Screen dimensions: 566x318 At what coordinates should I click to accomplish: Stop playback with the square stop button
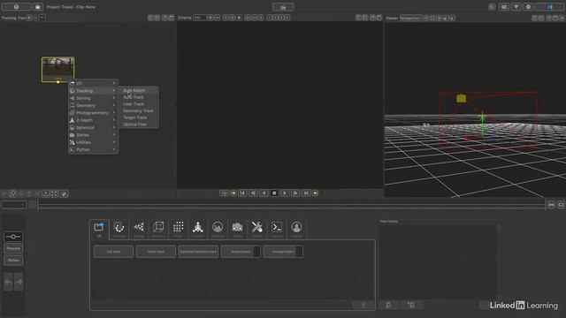tap(274, 193)
